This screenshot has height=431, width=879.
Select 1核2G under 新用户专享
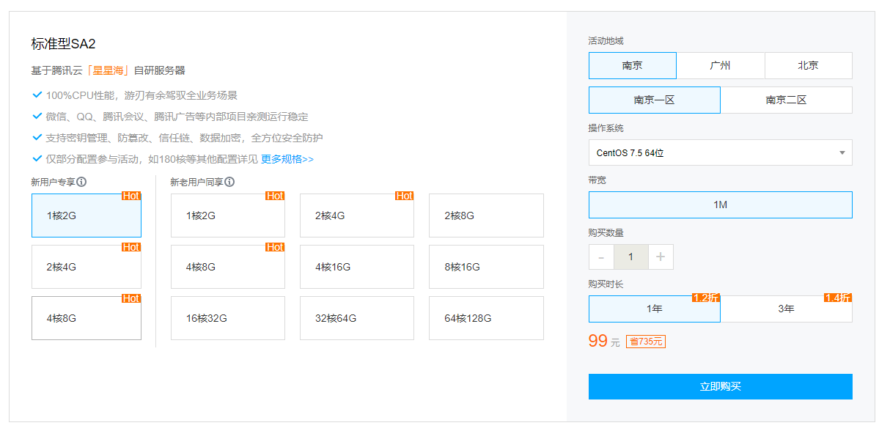(x=87, y=215)
